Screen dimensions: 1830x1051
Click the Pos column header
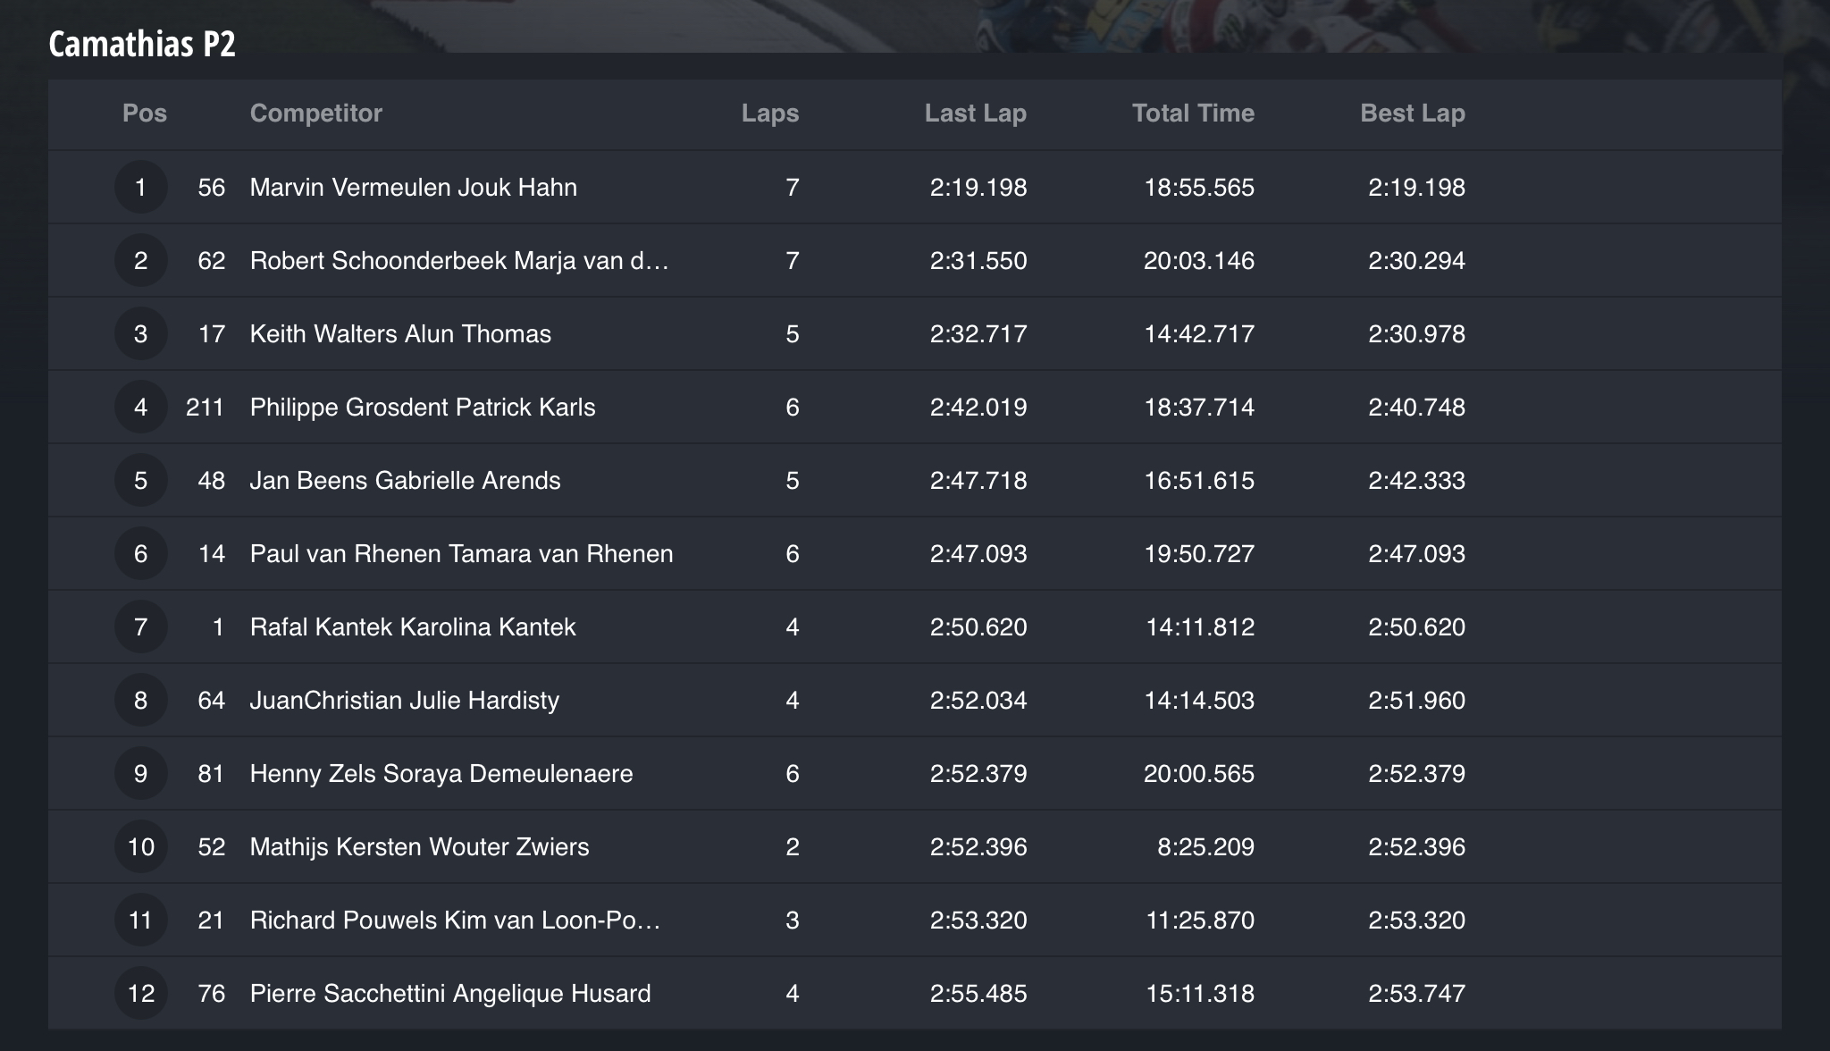(145, 114)
